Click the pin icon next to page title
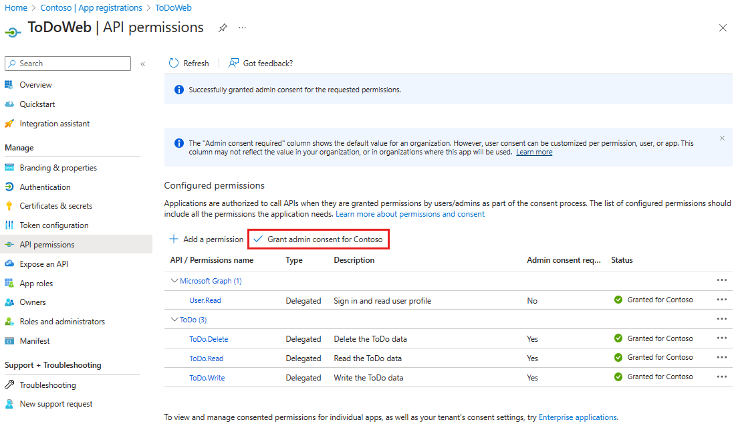Screen dimensions: 736x426 pos(223,28)
